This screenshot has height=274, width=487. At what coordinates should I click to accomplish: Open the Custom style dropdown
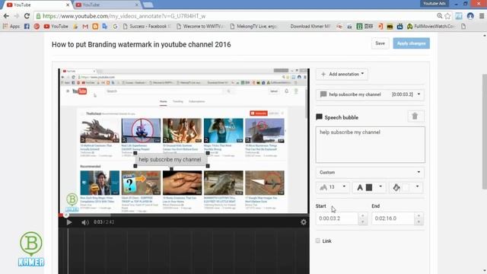click(371, 172)
